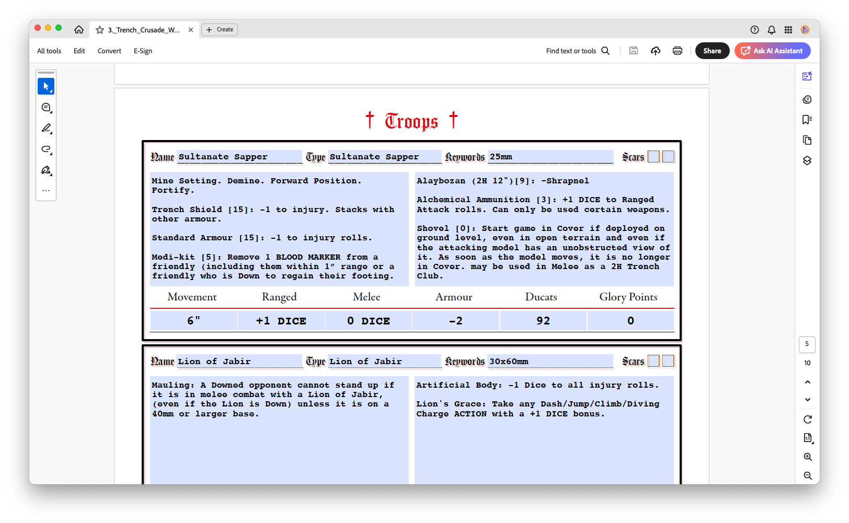Image resolution: width=849 pixels, height=523 pixels.
Task: Rotate the page view
Action: tap(808, 419)
